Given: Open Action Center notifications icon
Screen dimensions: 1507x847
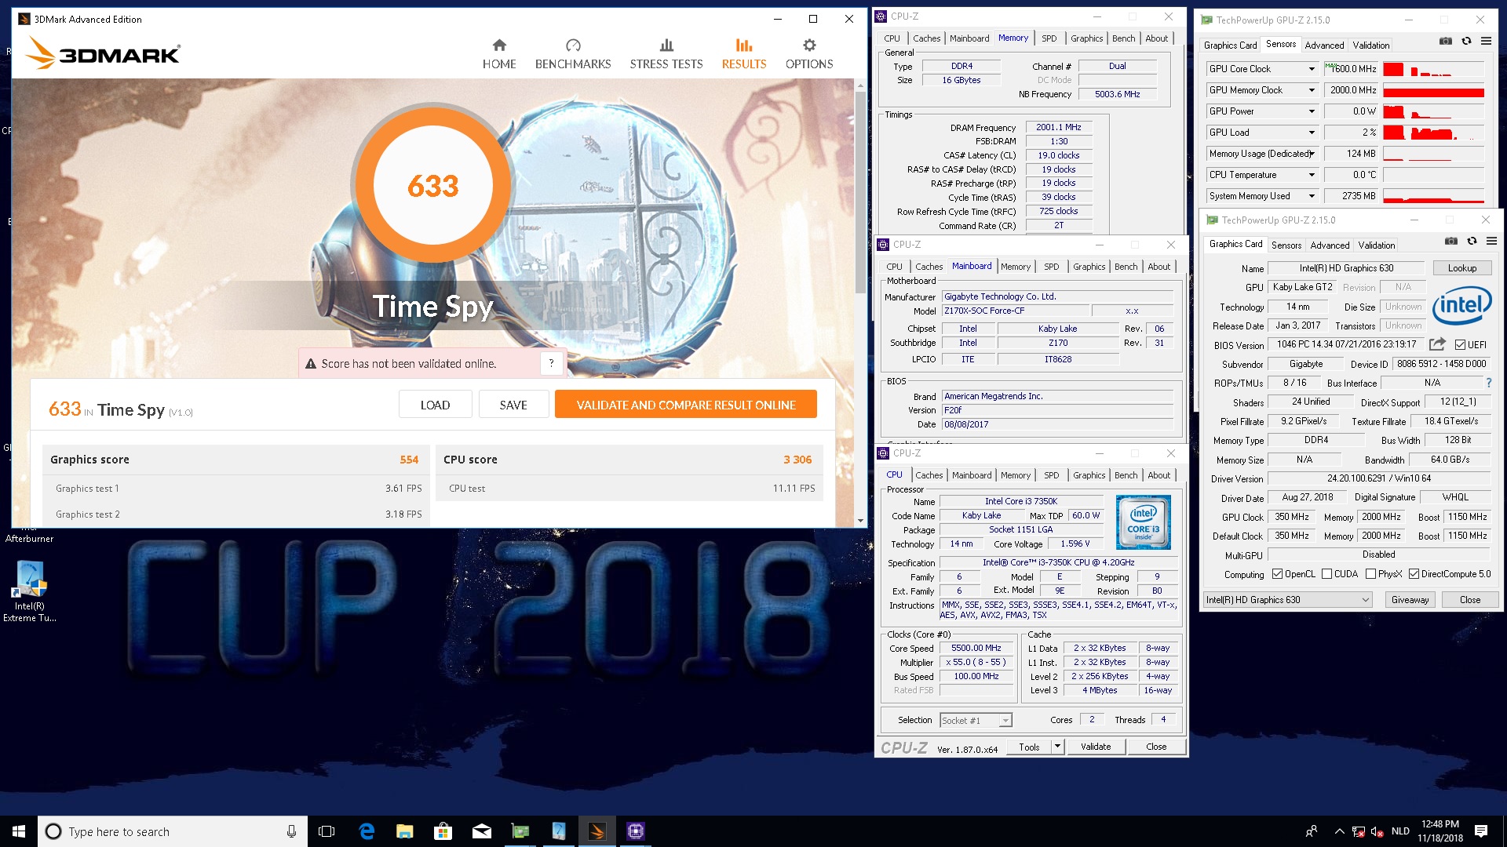Looking at the screenshot, I should 1481,831.
